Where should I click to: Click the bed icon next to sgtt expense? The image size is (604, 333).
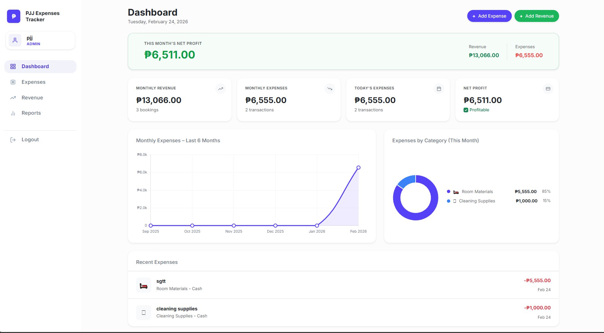click(x=143, y=285)
